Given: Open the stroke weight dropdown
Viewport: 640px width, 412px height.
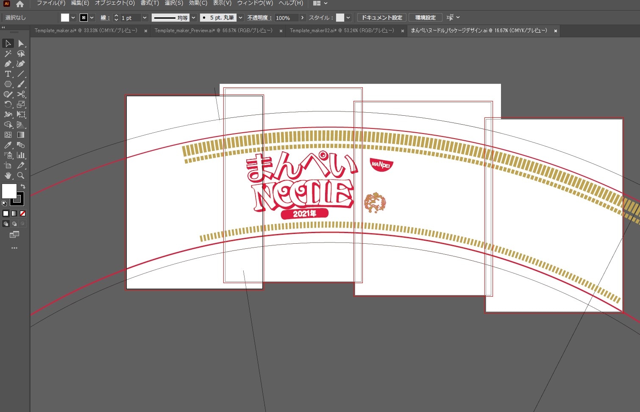Looking at the screenshot, I should tap(145, 18).
